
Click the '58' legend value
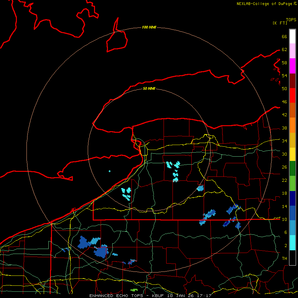click(x=284, y=63)
